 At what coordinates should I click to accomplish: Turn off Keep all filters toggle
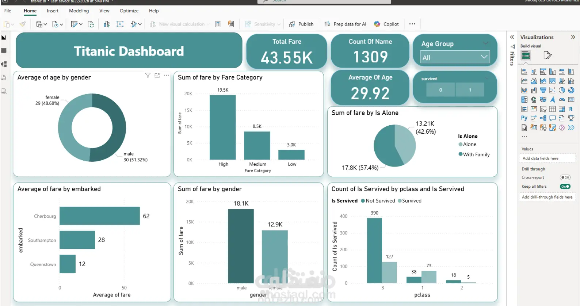565,187
